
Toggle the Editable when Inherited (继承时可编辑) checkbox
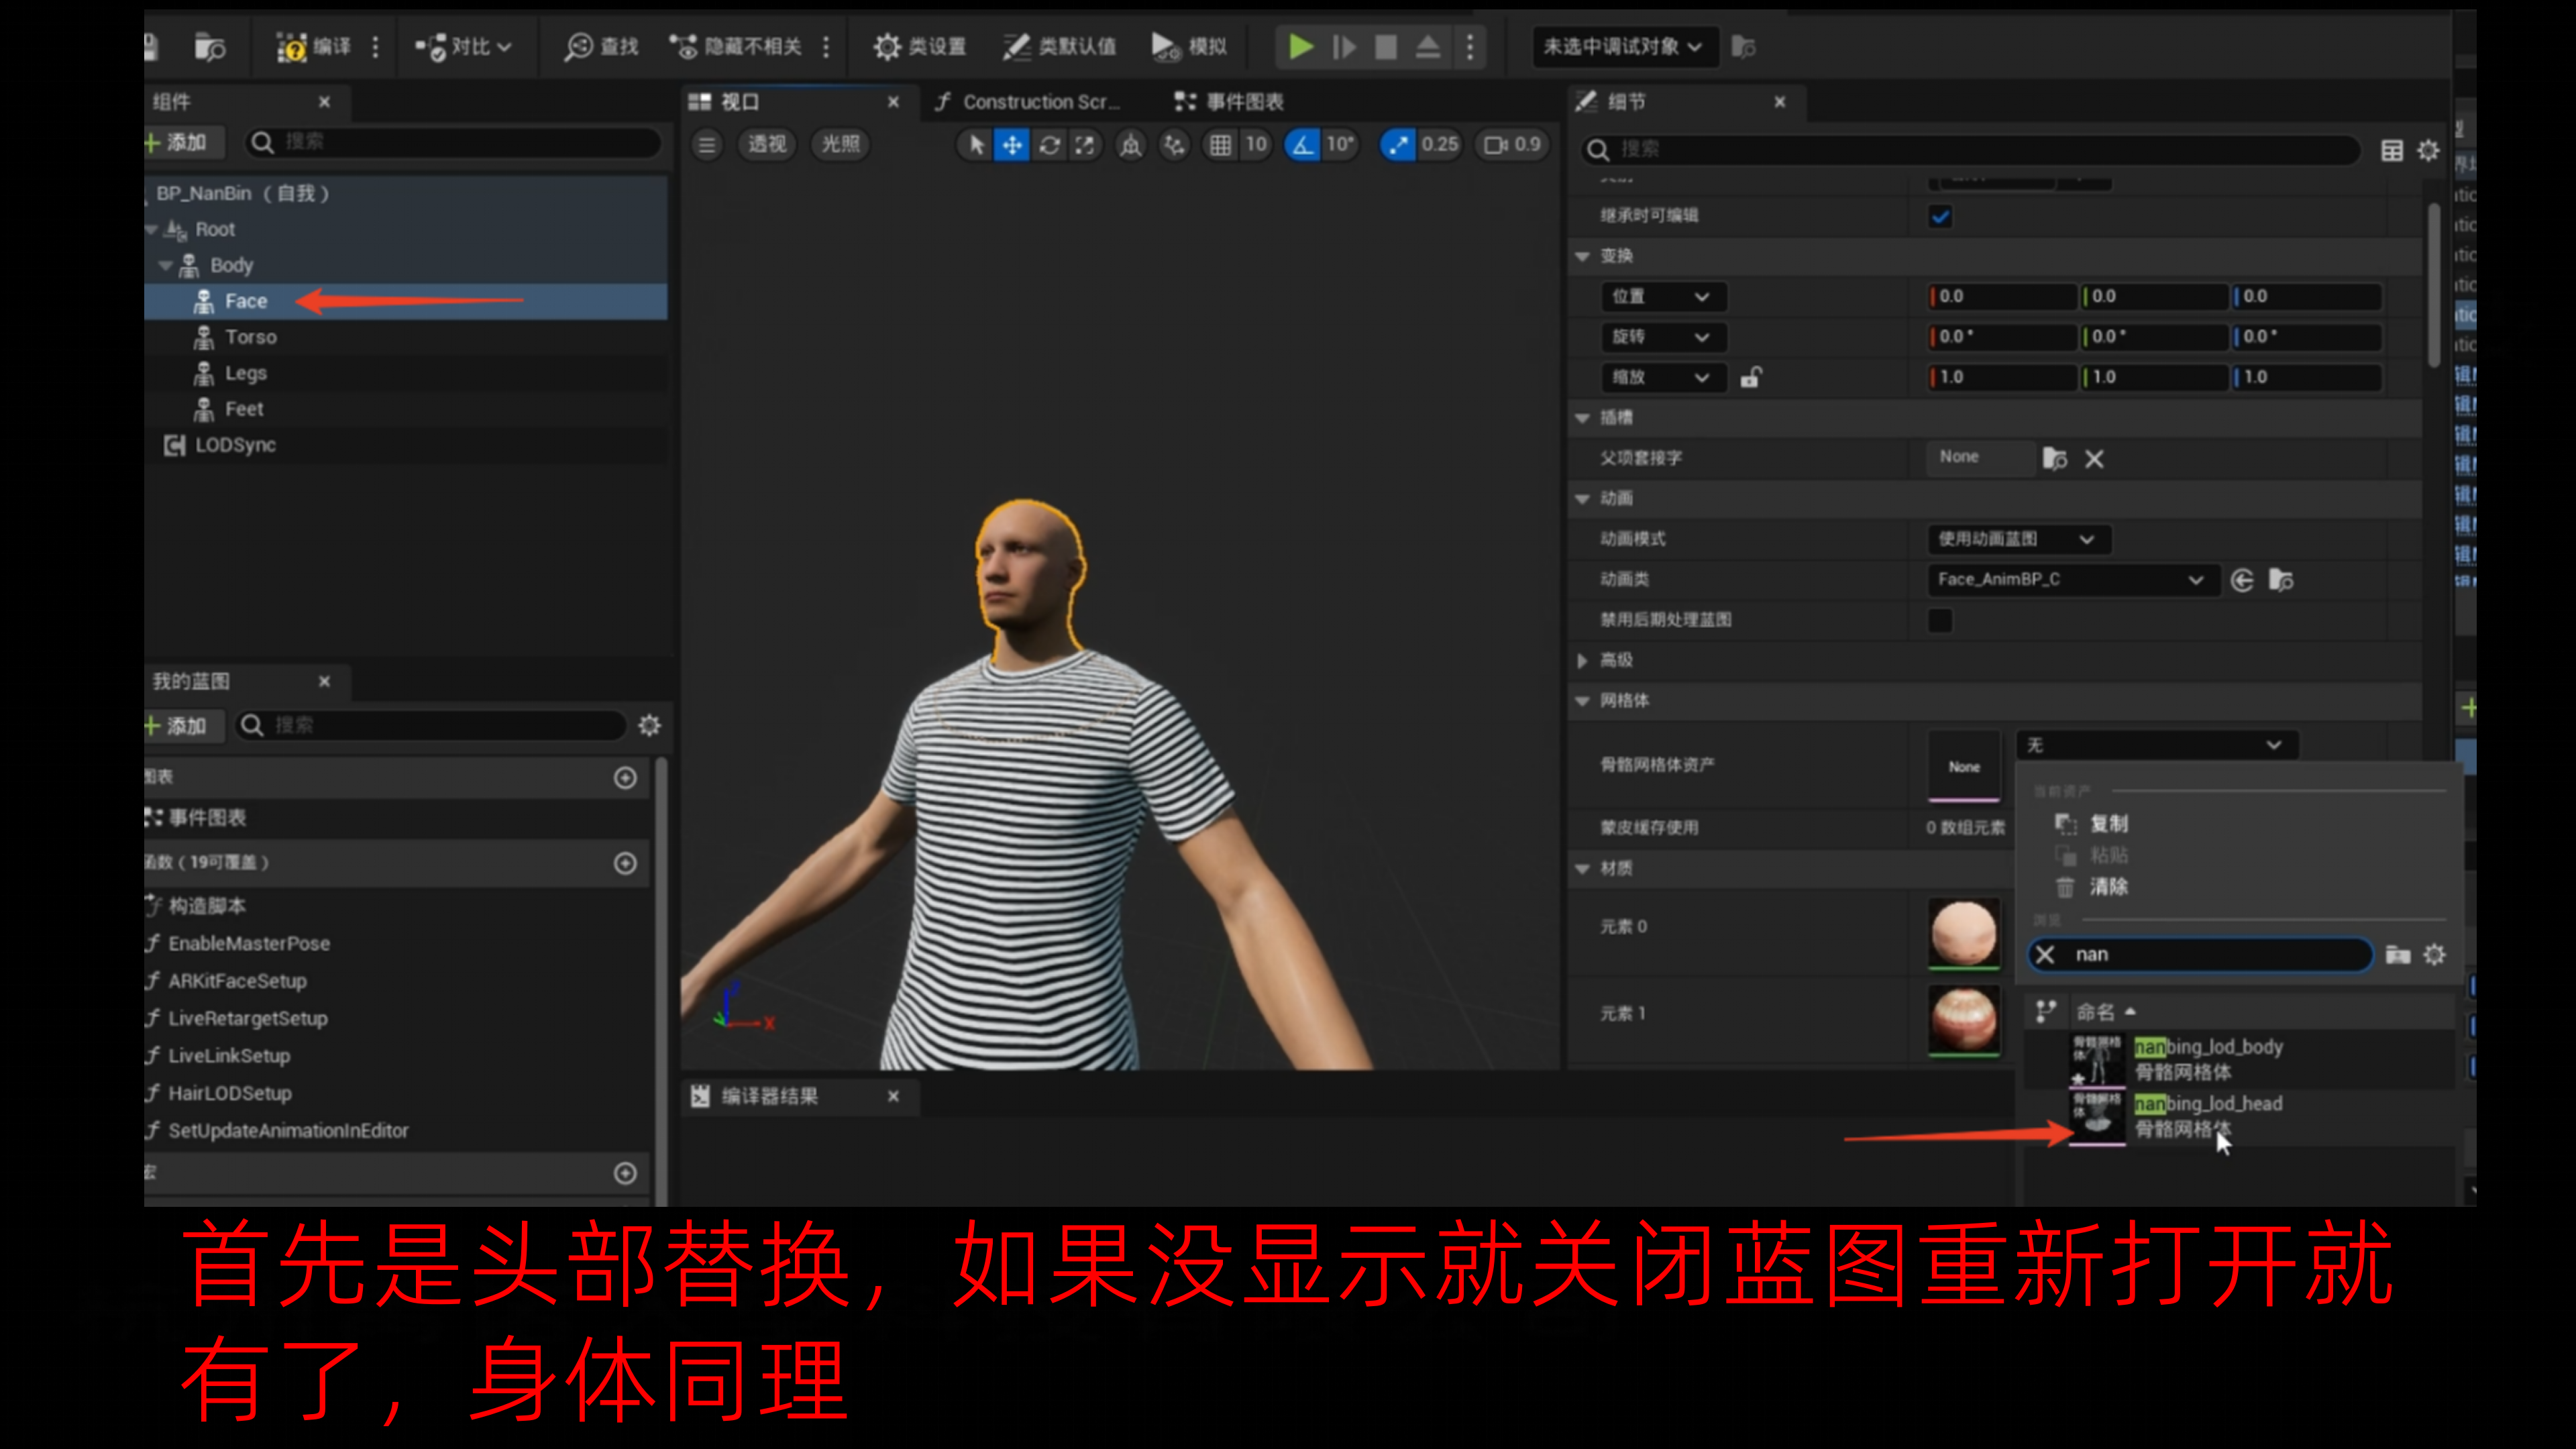click(1940, 216)
